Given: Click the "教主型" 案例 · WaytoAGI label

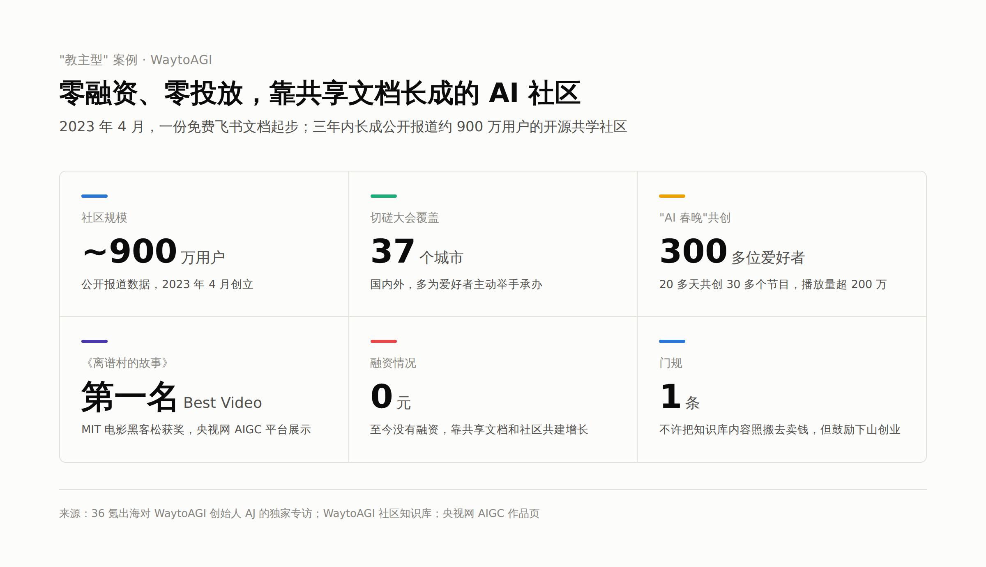Looking at the screenshot, I should [136, 60].
